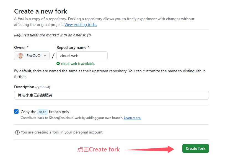Click the green Create fork button
The height and width of the screenshot is (163, 225).
point(195,148)
